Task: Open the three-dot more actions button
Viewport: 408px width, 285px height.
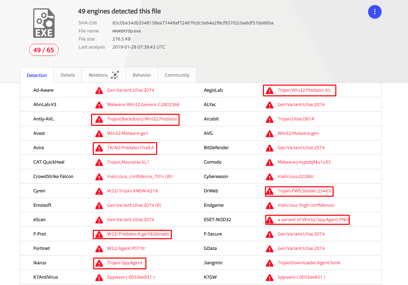Action: (375, 12)
